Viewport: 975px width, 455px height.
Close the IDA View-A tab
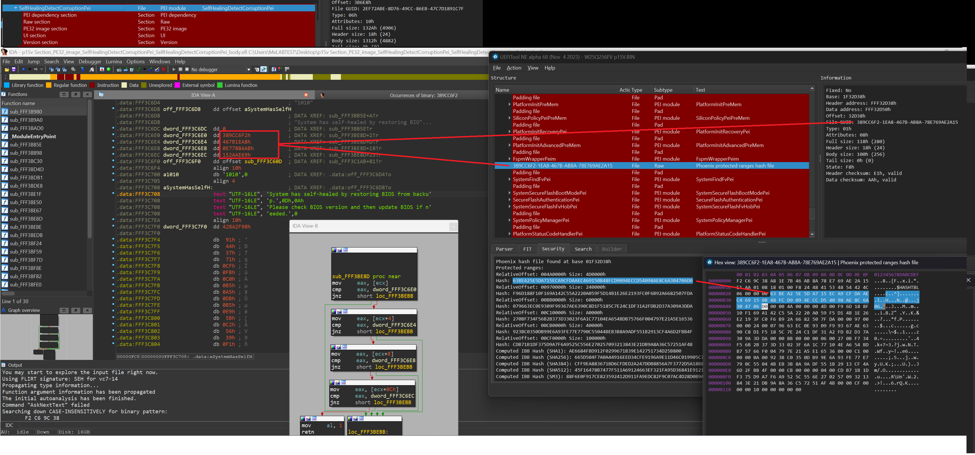tap(306, 95)
